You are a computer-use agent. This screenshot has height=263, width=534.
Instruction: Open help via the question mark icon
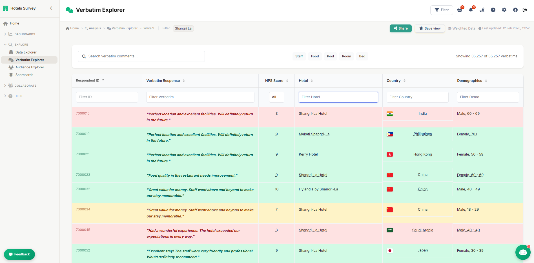[493, 10]
